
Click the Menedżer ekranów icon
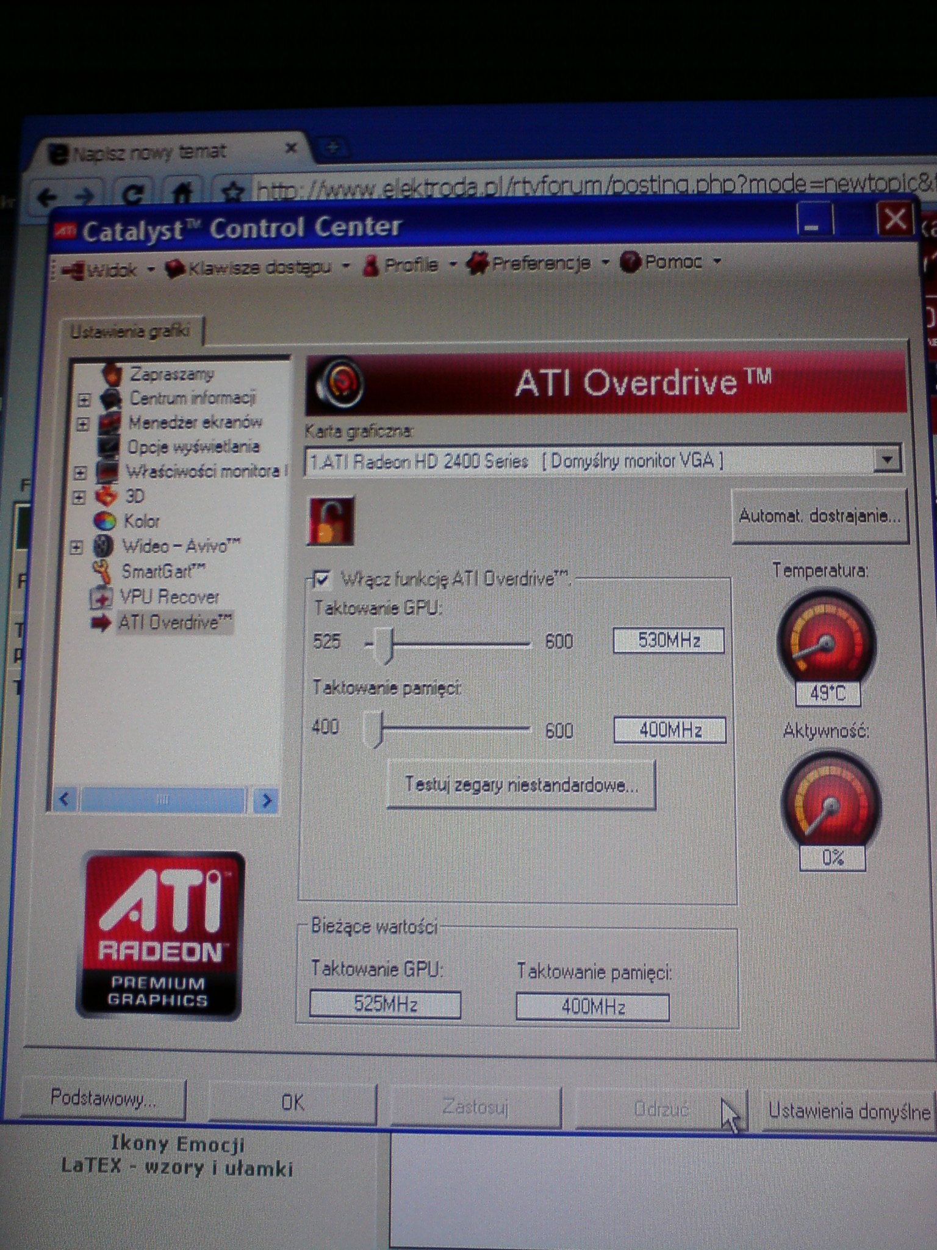tap(110, 423)
